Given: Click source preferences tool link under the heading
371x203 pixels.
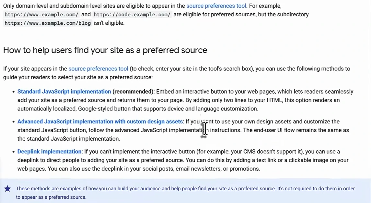Looking at the screenshot, I should 98,69.
